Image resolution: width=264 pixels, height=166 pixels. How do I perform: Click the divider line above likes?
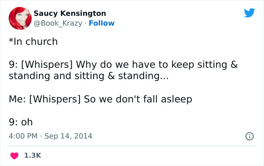132,146
